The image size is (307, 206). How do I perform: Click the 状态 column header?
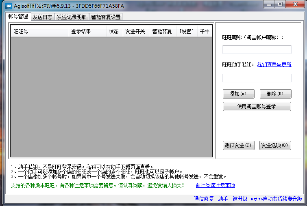pyautogui.click(x=115, y=31)
